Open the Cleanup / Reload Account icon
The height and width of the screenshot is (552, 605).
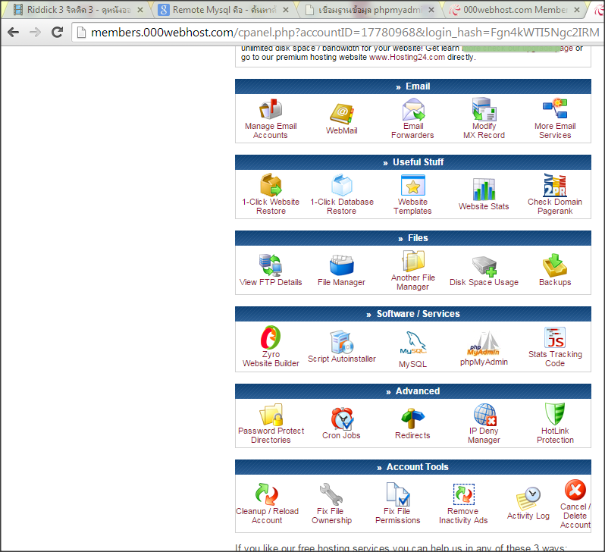[267, 494]
